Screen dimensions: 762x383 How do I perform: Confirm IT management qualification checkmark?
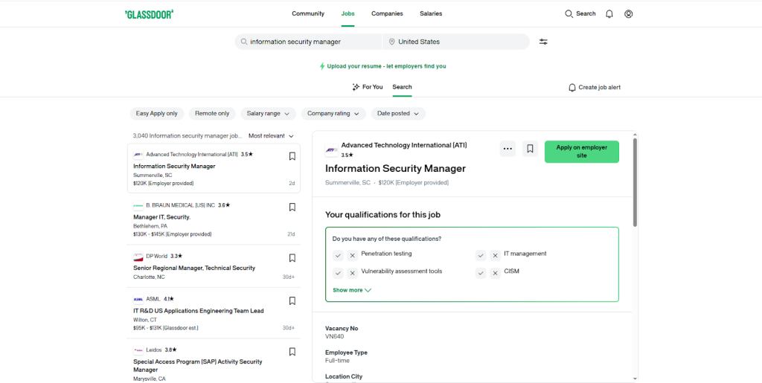[x=481, y=255]
